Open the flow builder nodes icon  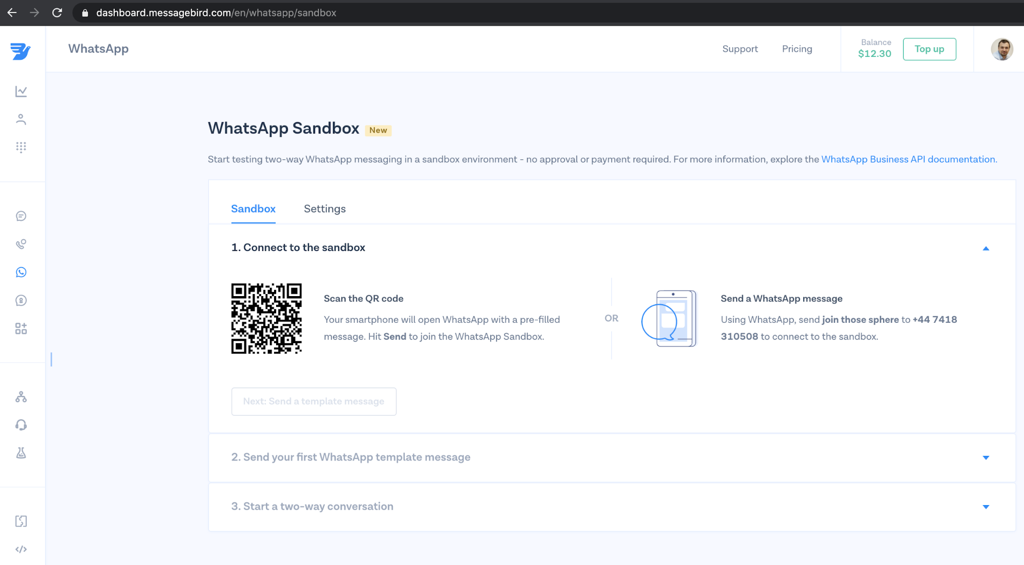click(21, 397)
